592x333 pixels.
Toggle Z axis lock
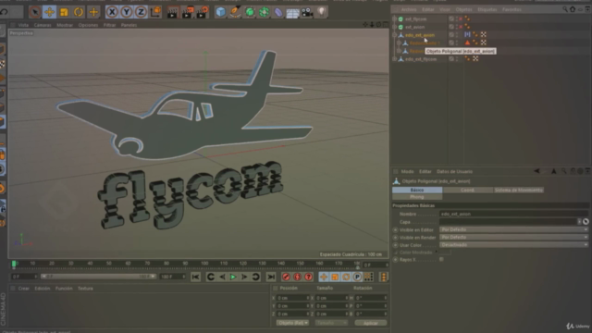coord(141,12)
